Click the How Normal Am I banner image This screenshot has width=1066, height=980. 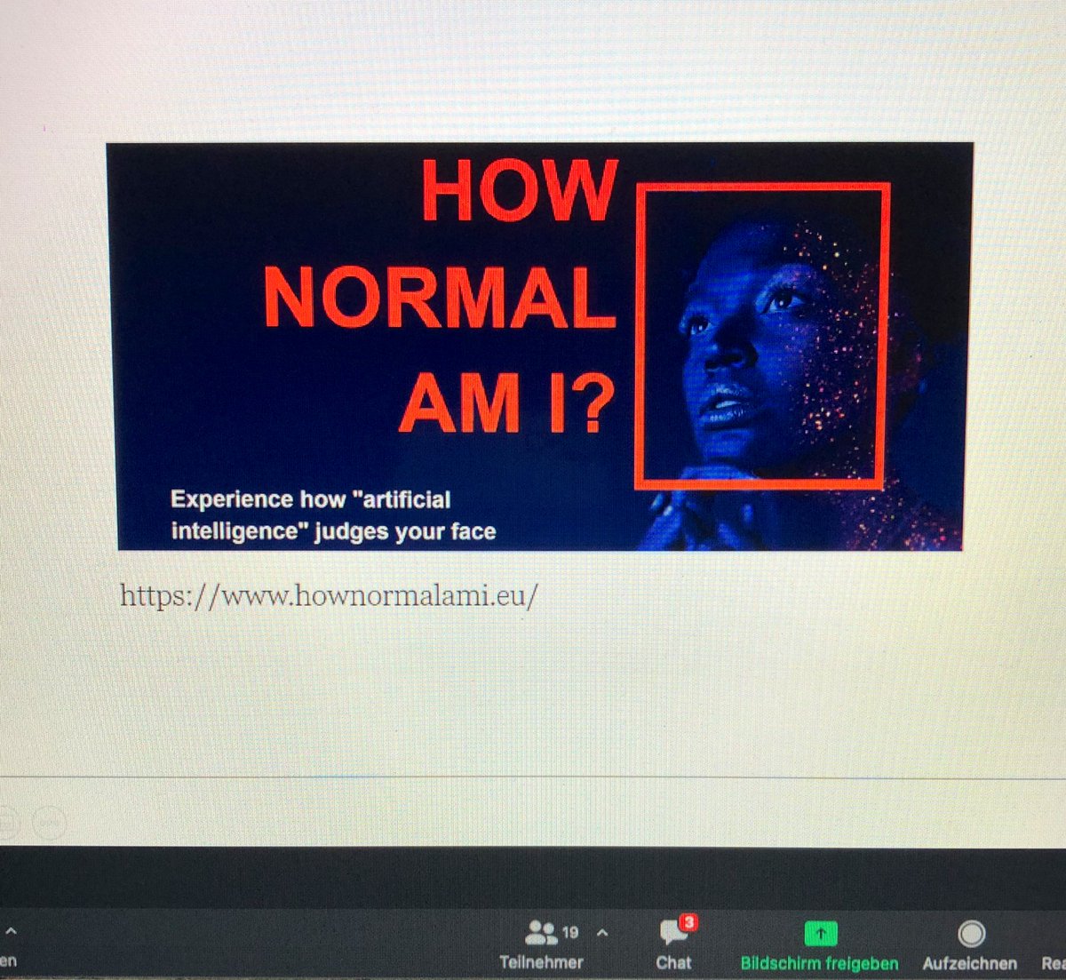[540, 347]
